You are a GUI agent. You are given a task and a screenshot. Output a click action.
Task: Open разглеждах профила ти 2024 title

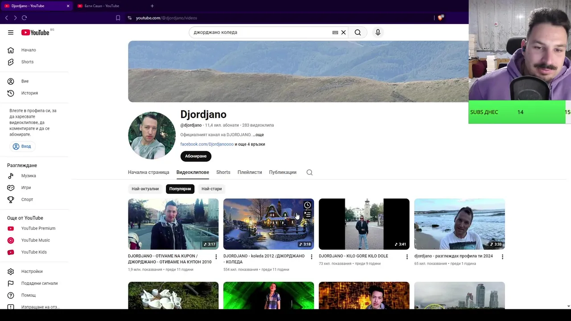453,256
